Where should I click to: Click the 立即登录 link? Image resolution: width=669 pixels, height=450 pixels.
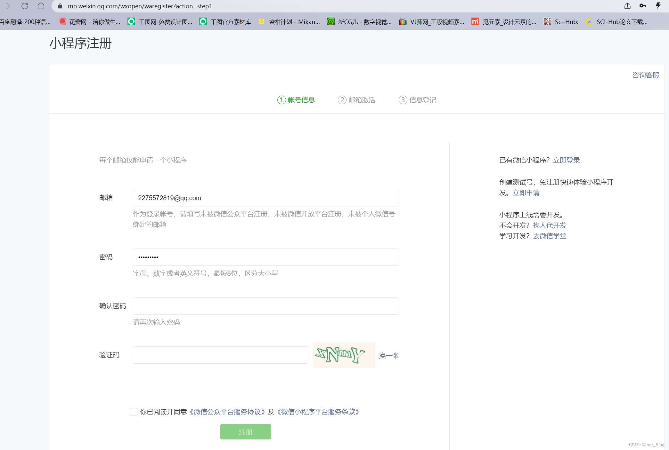pyautogui.click(x=567, y=160)
